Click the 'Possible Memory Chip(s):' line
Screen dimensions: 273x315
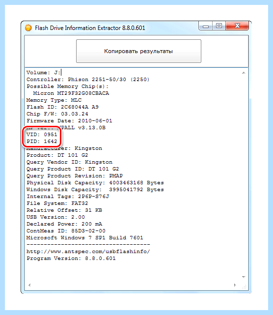68,86
